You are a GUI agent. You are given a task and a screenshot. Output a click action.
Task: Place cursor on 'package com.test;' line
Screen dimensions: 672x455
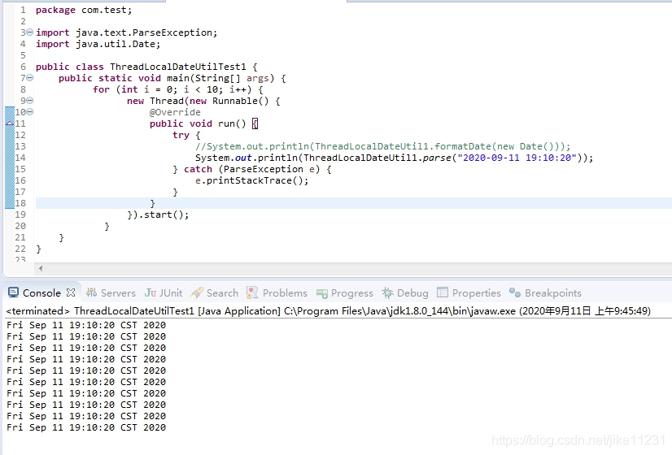click(84, 10)
